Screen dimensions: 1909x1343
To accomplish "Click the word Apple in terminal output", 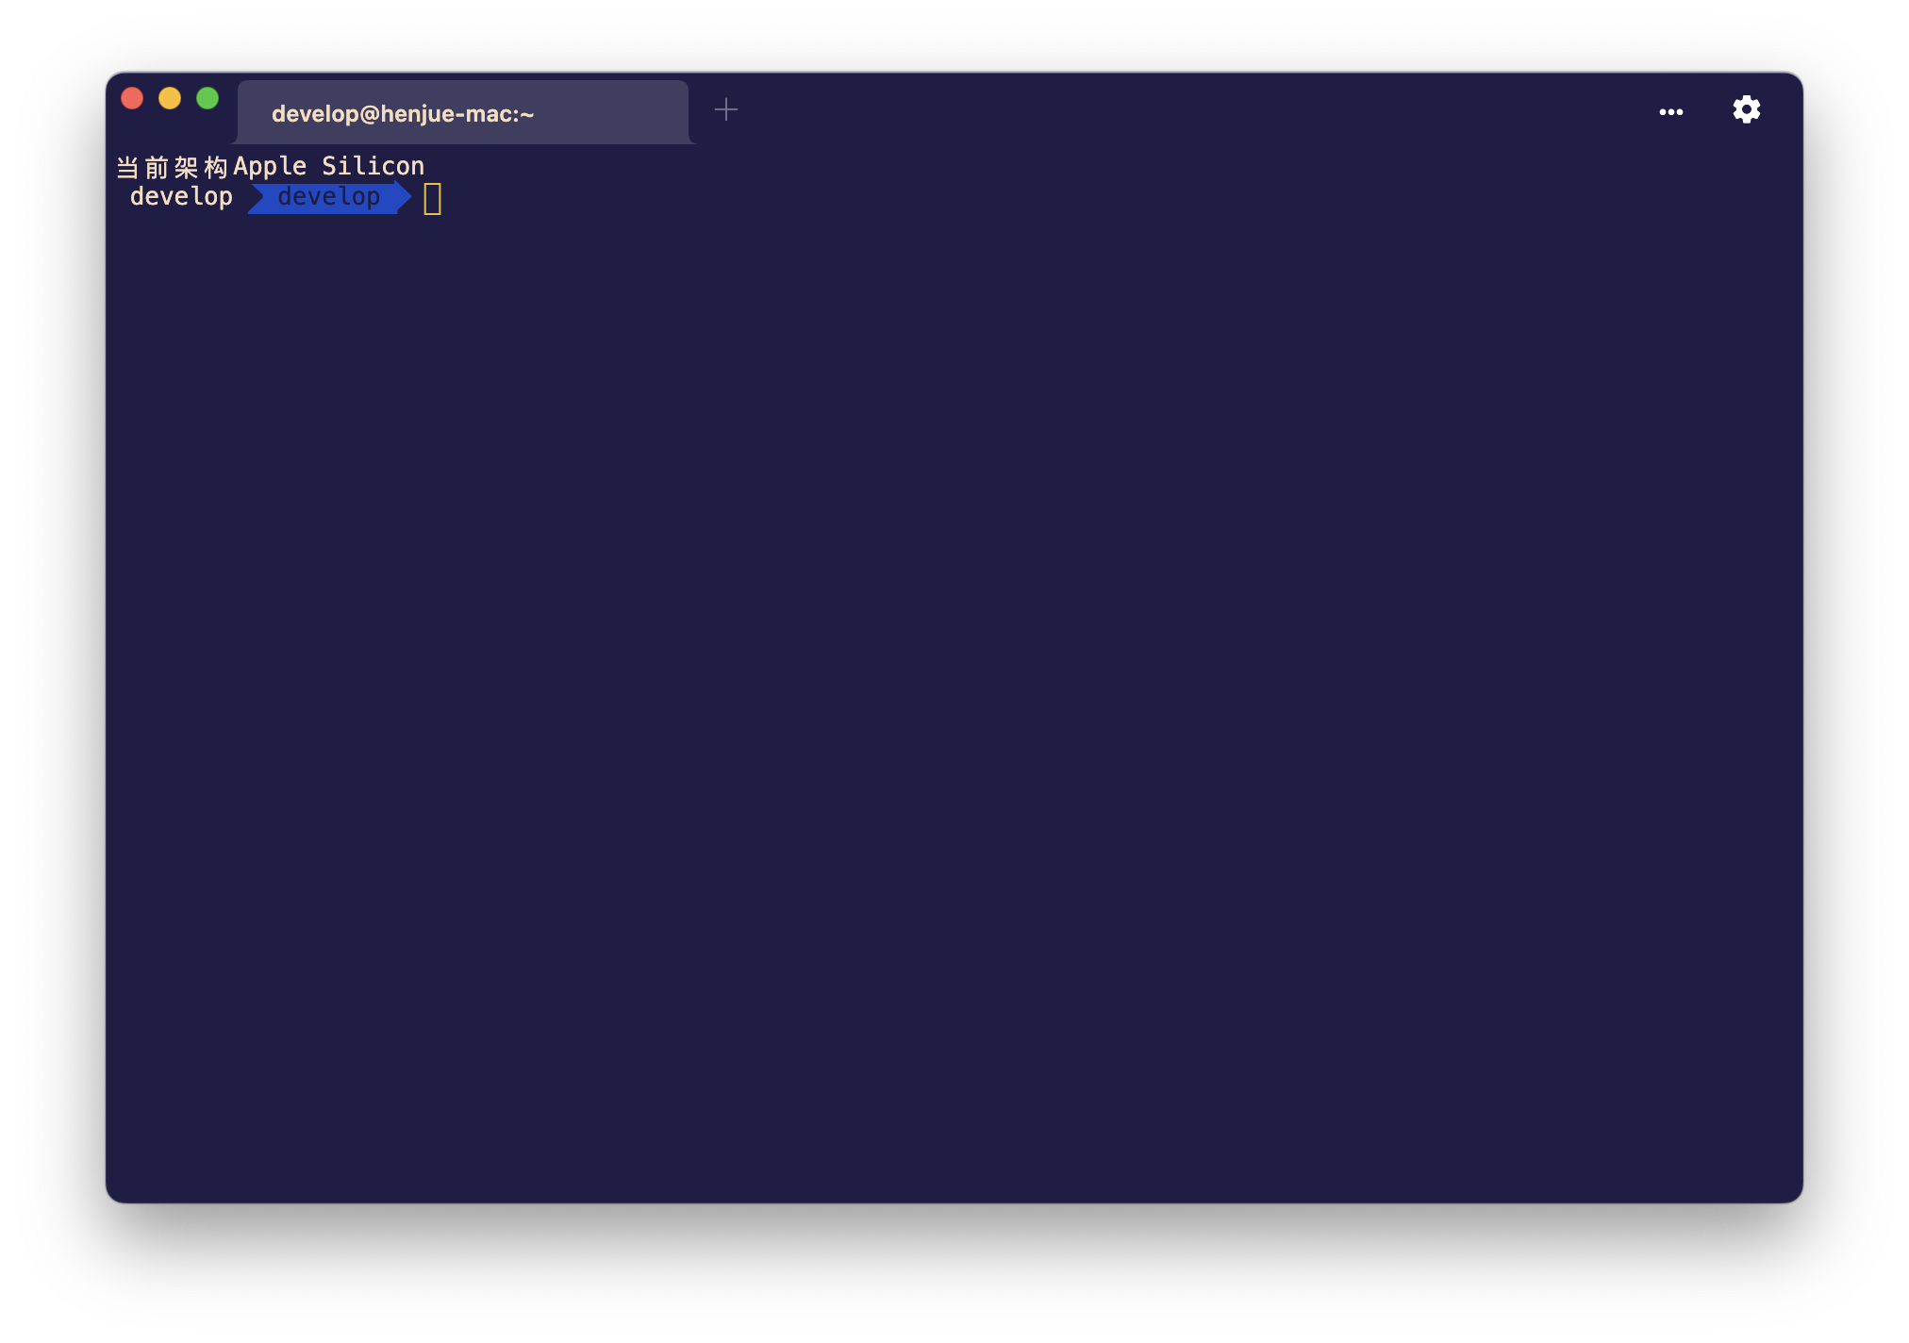I will pos(270,166).
